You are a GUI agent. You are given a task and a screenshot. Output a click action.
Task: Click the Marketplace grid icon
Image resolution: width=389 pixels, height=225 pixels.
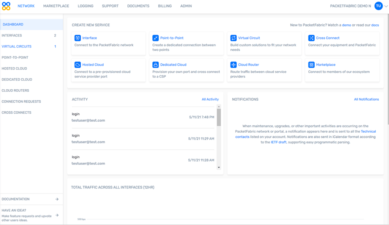312,65
